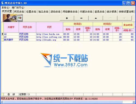Switch to the 统计报表 tab
The height and width of the screenshot is (104, 136).
coord(112,12)
